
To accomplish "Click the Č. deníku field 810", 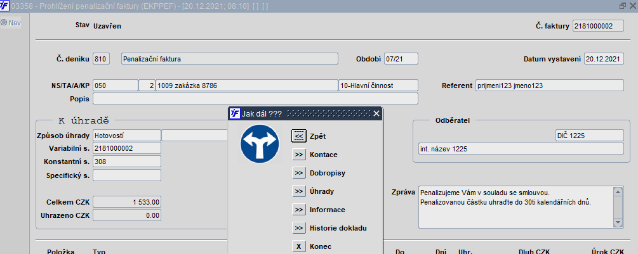I will (x=102, y=59).
